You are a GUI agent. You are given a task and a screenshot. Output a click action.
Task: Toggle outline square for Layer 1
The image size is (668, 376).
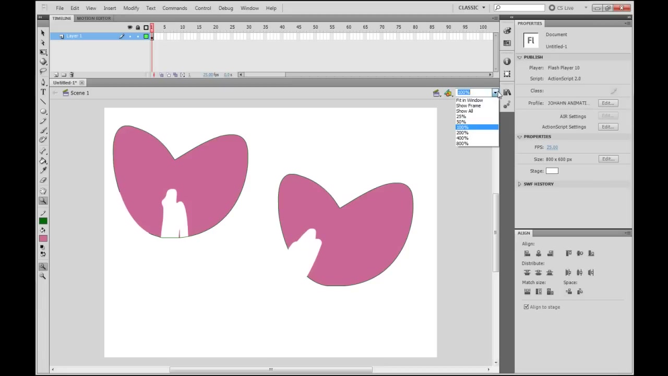(x=146, y=36)
